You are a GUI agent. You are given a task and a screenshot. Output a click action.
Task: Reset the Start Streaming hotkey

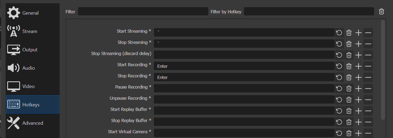point(339,33)
